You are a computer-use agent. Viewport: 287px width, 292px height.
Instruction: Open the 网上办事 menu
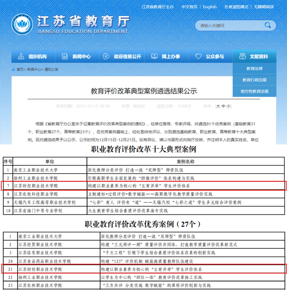167,56
